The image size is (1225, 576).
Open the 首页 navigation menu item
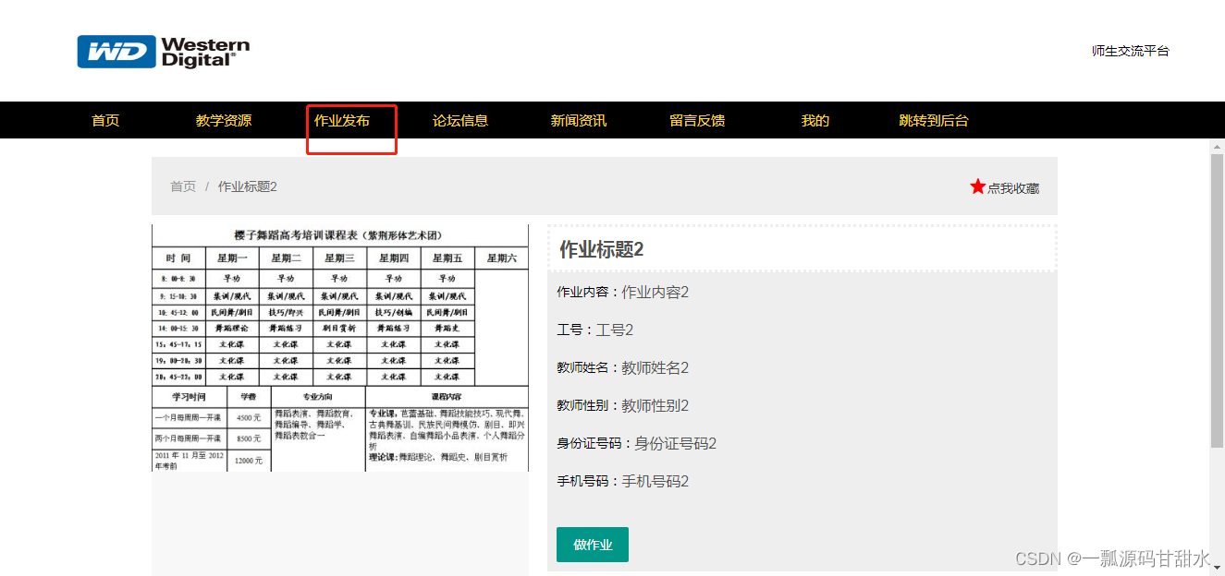[105, 120]
